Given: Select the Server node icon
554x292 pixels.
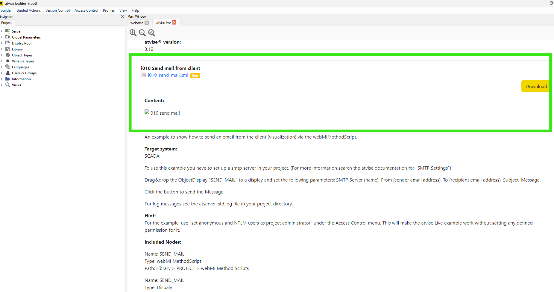Looking at the screenshot, I should click(x=8, y=31).
